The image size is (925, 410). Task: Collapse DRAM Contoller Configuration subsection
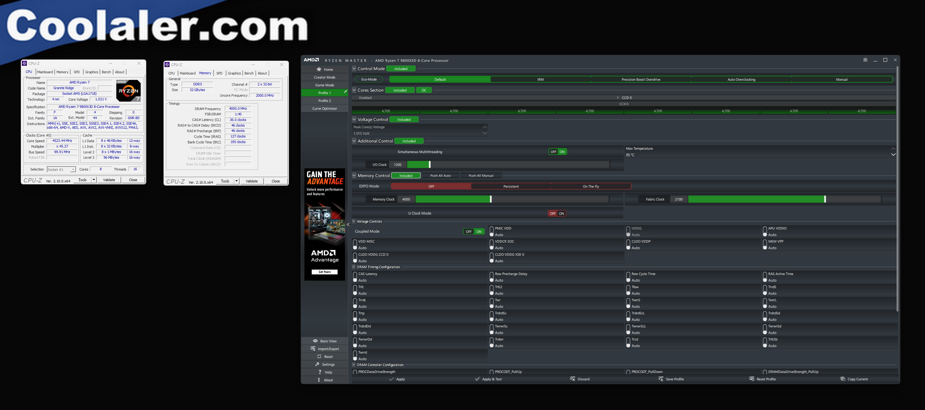pos(354,365)
